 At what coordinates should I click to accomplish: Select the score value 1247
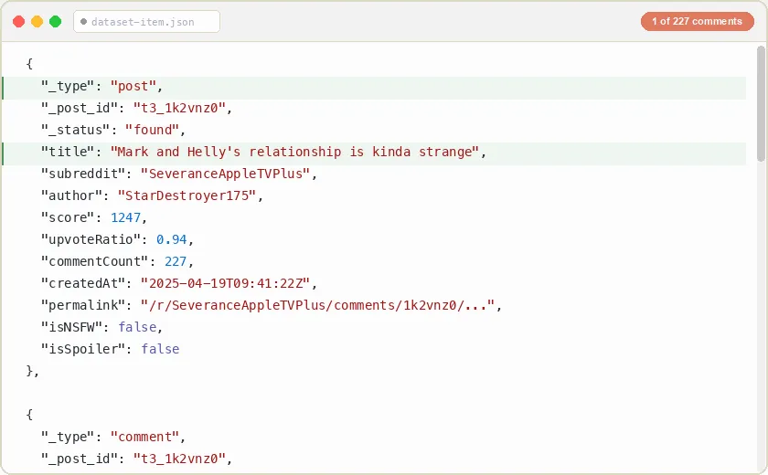coord(125,217)
